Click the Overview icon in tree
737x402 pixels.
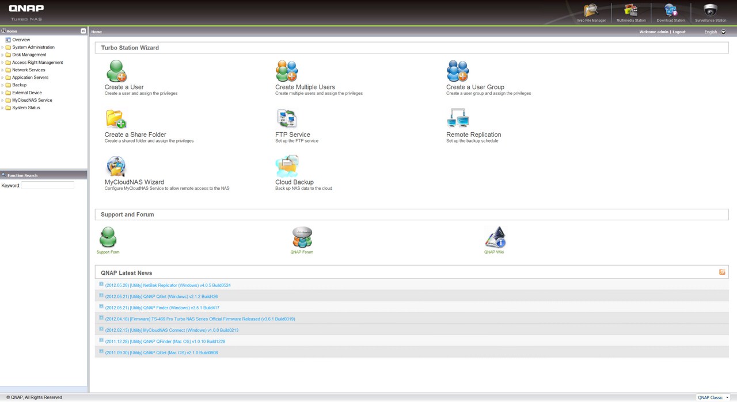click(x=8, y=40)
